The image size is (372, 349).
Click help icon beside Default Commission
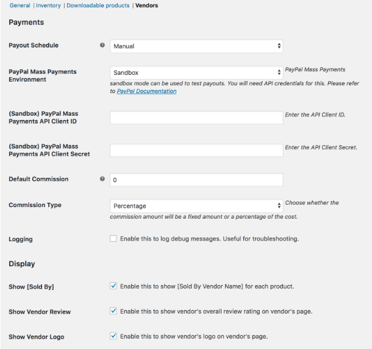tap(102, 179)
